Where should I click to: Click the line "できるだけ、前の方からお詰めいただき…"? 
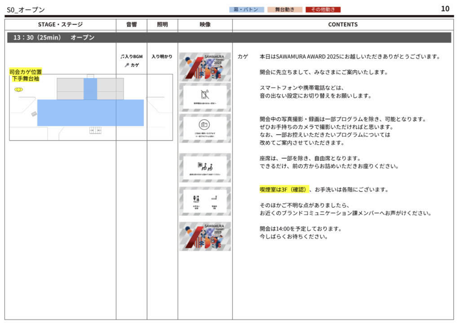point(329,166)
